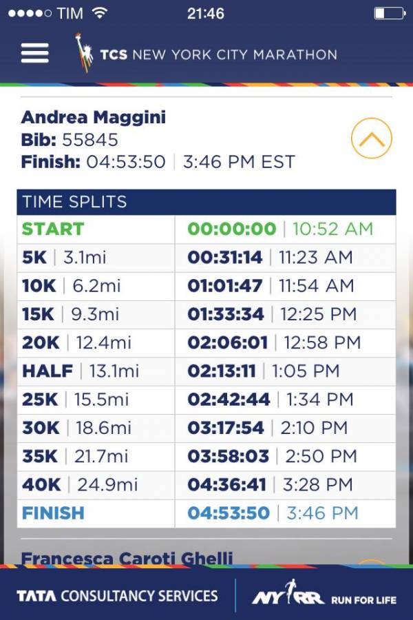Tap the 21:46 clock in the status bar
413x620 pixels.
pos(206,14)
